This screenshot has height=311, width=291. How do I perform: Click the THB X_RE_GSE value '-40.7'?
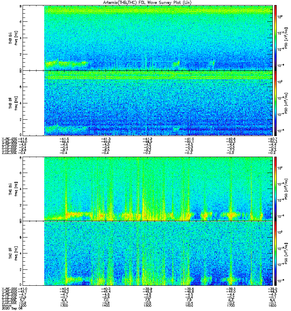tap(272, 139)
